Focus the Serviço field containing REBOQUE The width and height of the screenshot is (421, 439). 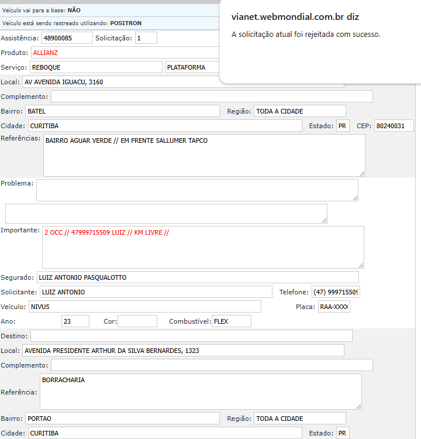point(96,67)
